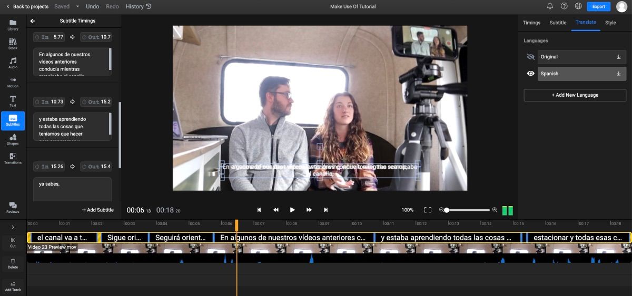Open the 100% preview zoom dropdown
Image resolution: width=632 pixels, height=296 pixels.
click(x=407, y=210)
